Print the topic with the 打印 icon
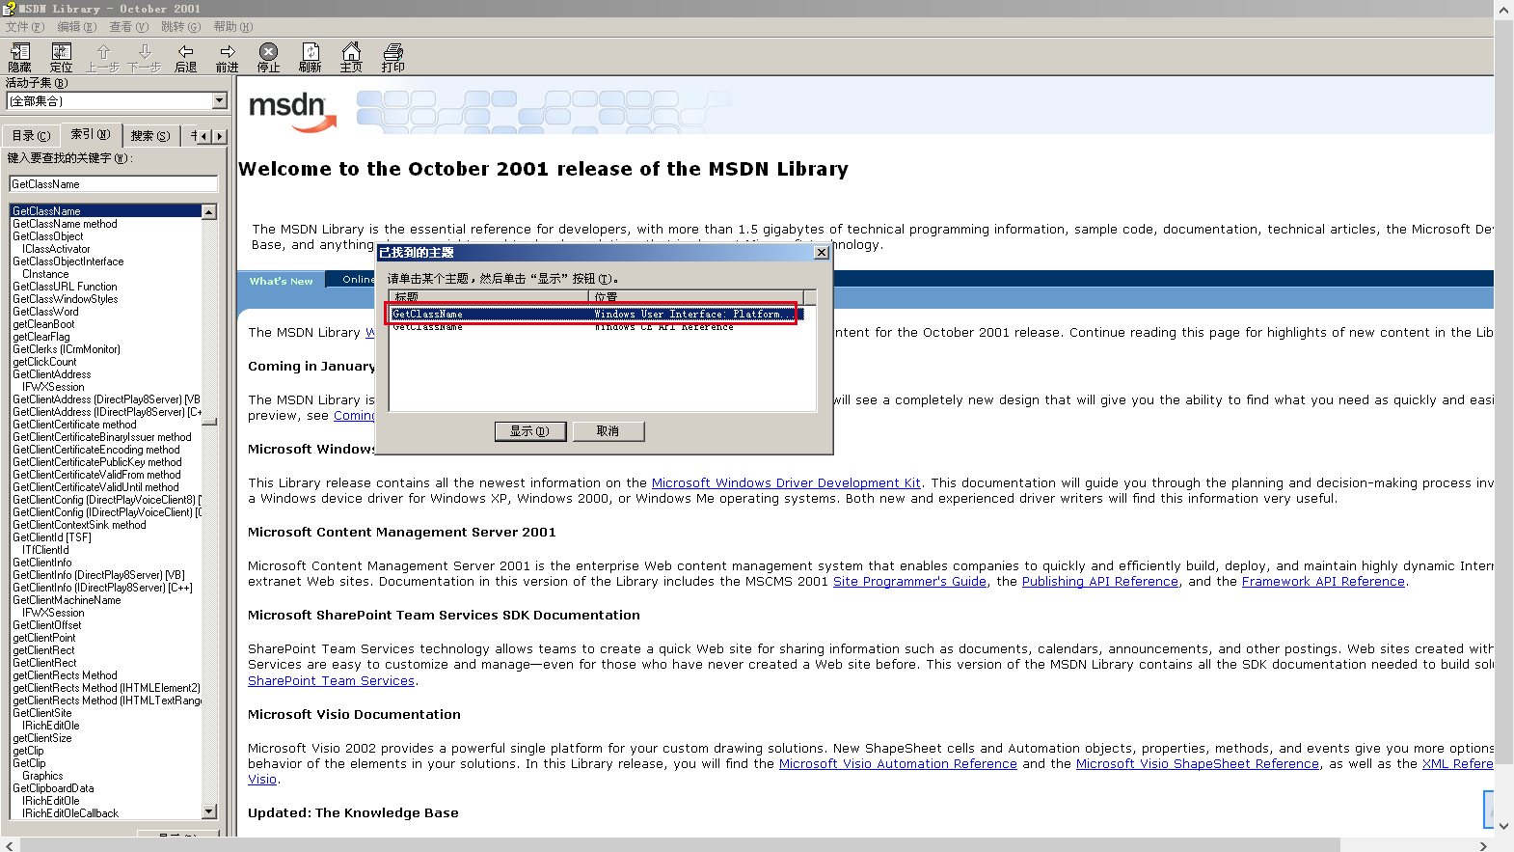 (x=392, y=58)
